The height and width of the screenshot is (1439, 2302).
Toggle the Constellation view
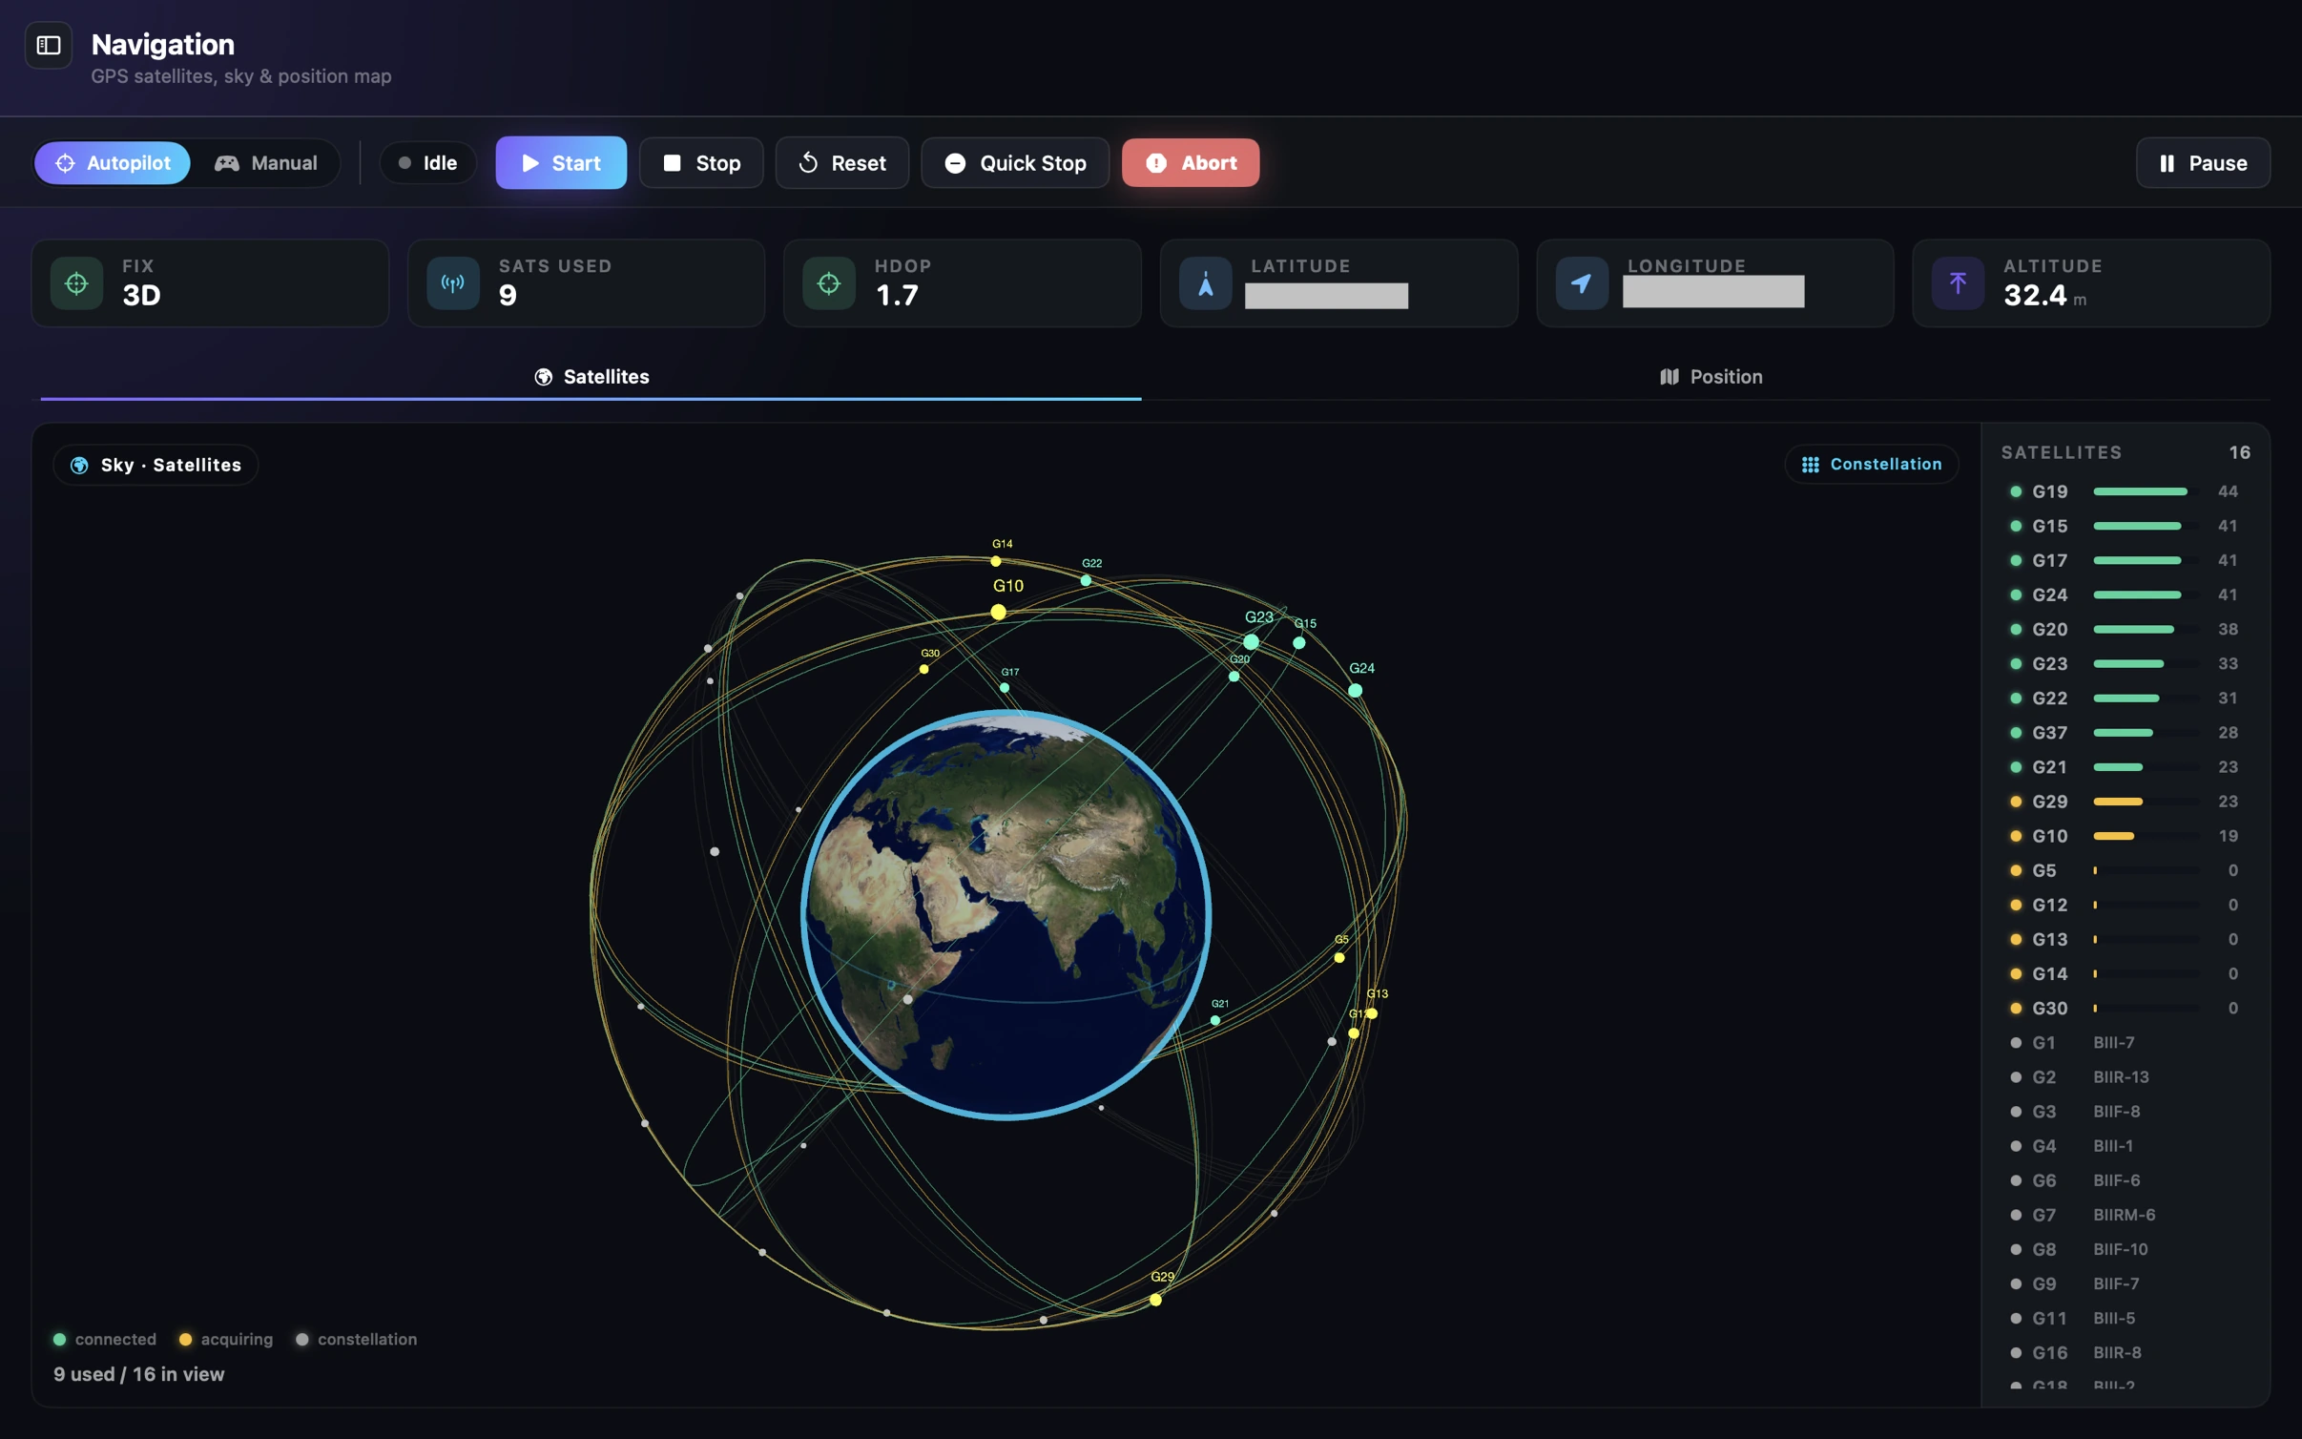click(1871, 465)
